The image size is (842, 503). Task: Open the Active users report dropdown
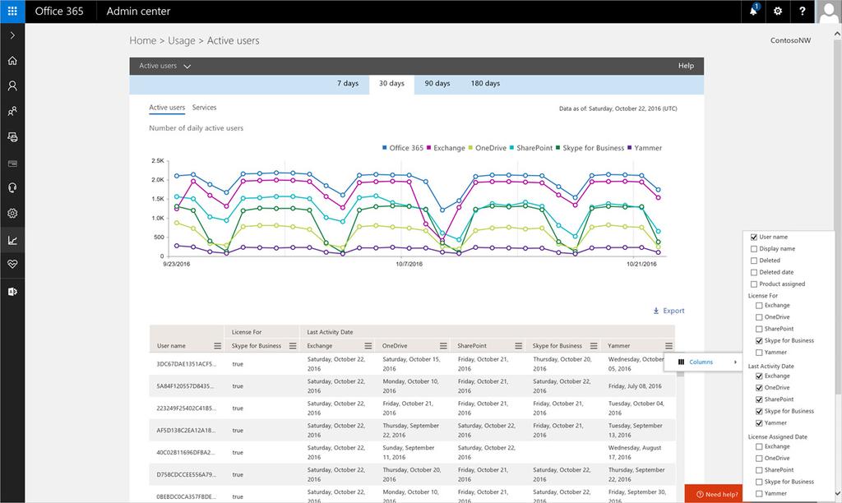(x=164, y=66)
